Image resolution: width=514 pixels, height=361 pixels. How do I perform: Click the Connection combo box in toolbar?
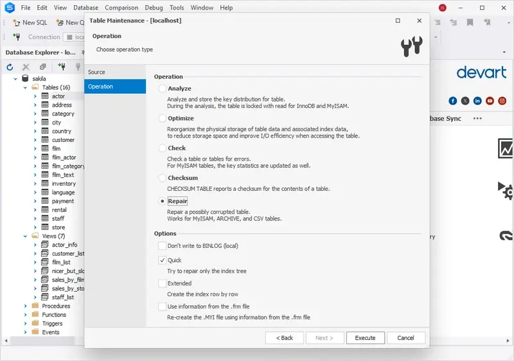coord(74,37)
